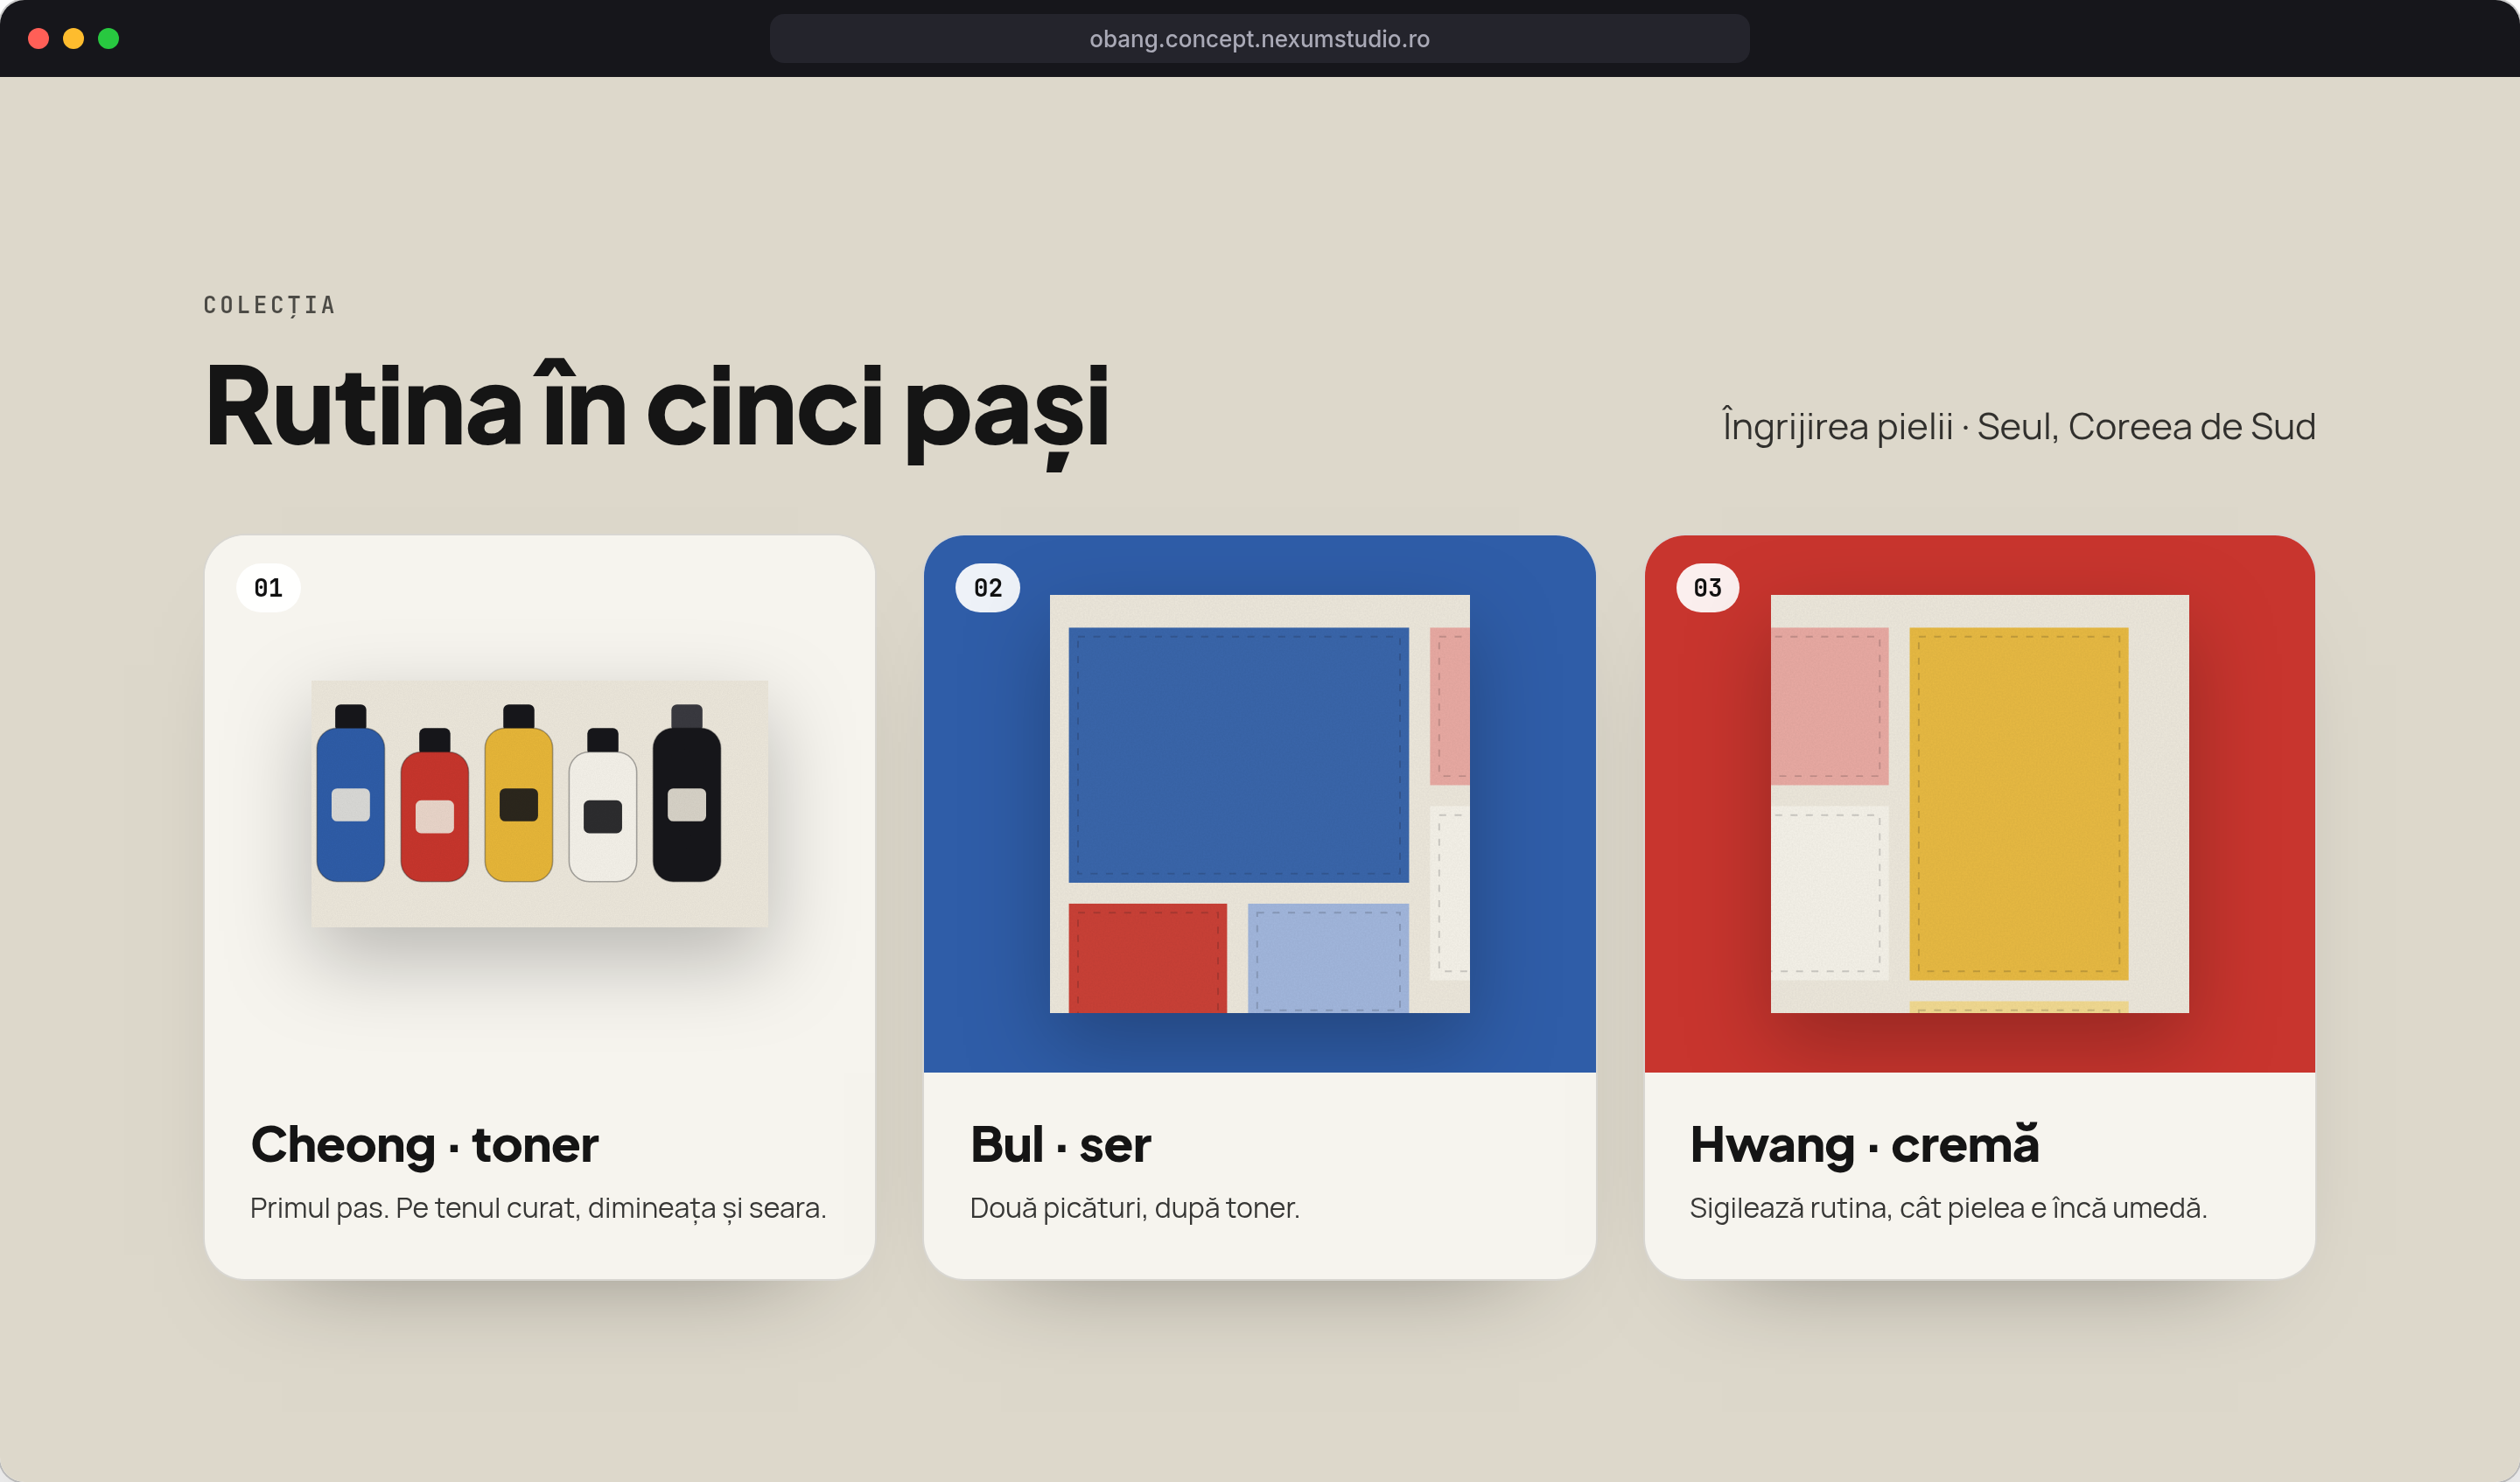
Task: Open the Cheong · toner card title
Action: point(424,1144)
